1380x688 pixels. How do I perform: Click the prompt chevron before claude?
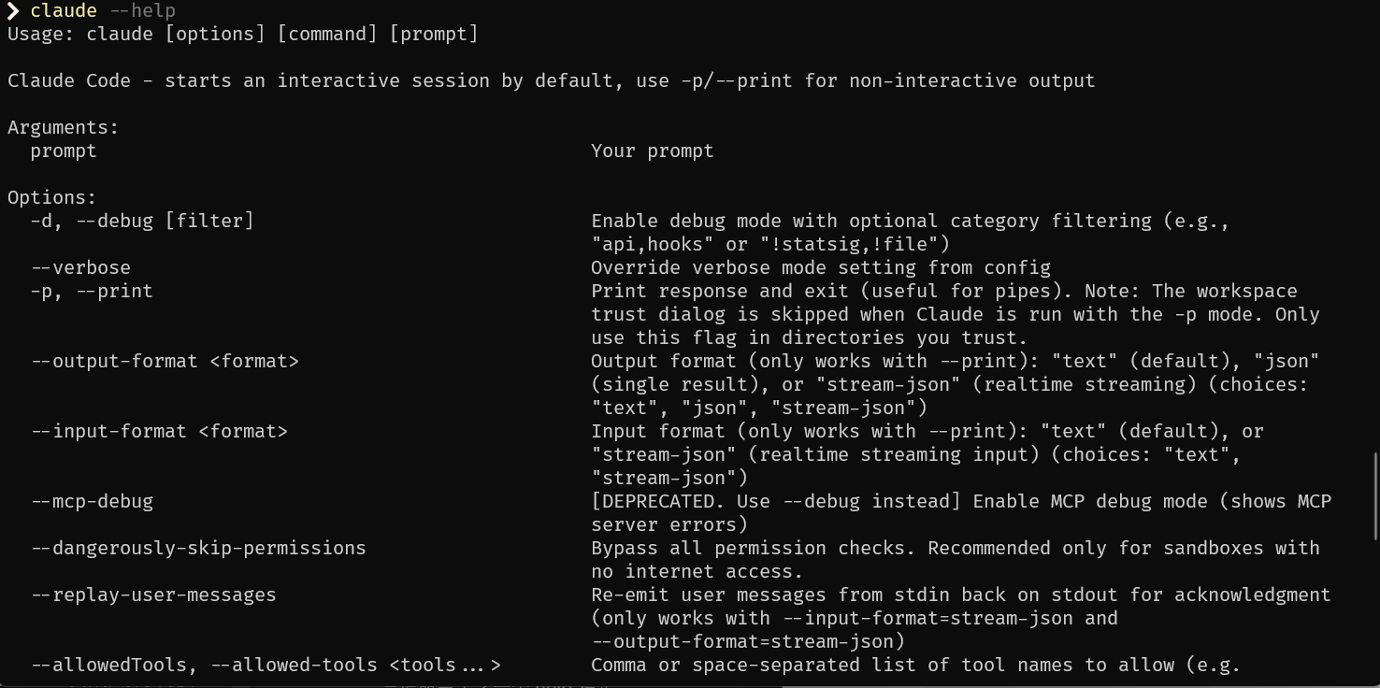[13, 11]
